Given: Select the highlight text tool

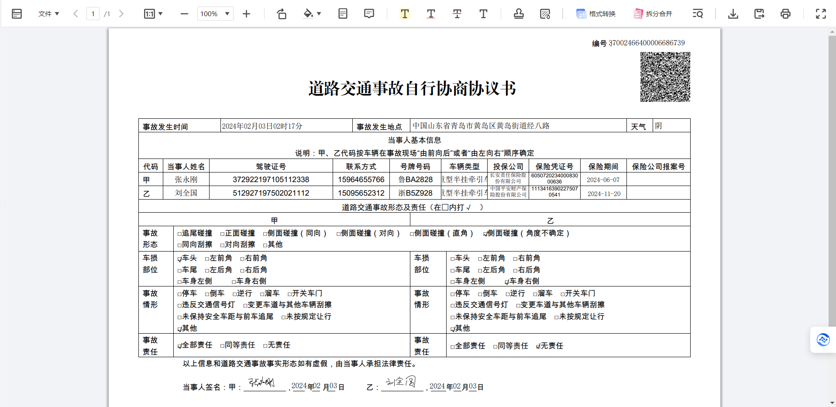Looking at the screenshot, I should tap(405, 14).
